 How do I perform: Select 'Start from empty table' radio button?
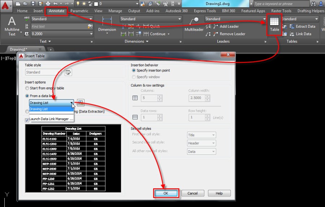coord(27,88)
